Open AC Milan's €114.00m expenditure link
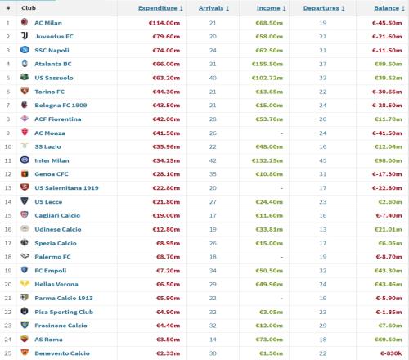This screenshot has height=360, width=409. point(164,23)
